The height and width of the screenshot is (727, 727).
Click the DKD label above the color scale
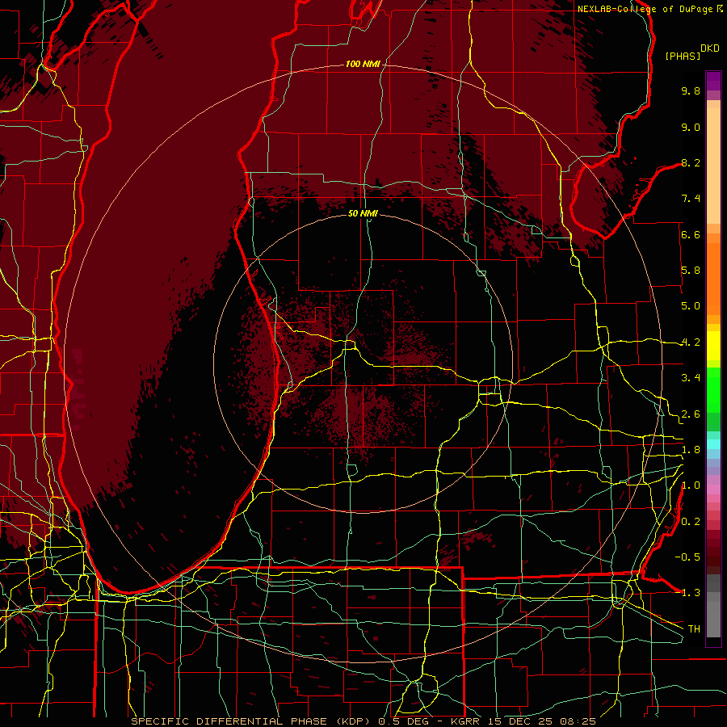click(x=710, y=48)
